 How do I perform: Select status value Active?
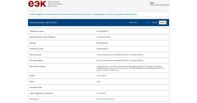coord(98,82)
